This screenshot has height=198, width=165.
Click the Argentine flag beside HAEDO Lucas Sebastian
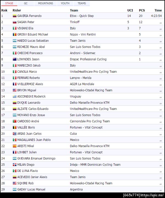point(15,41)
